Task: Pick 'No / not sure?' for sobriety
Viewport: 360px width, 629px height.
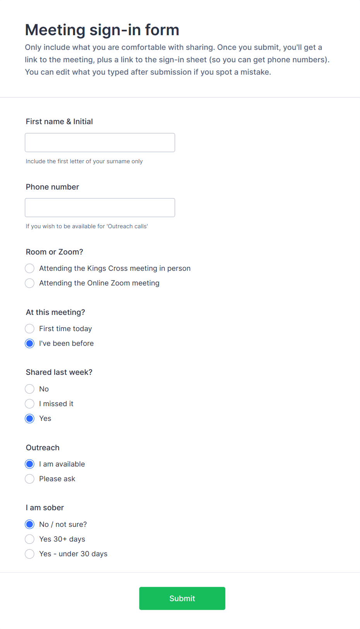Action: 29,524
